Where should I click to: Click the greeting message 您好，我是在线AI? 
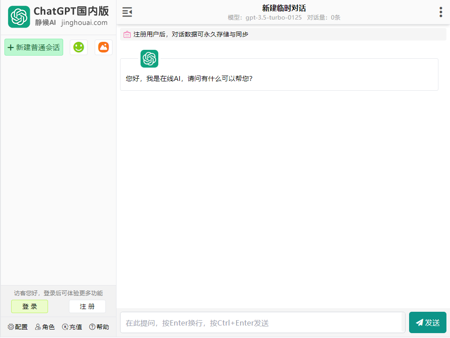point(189,79)
